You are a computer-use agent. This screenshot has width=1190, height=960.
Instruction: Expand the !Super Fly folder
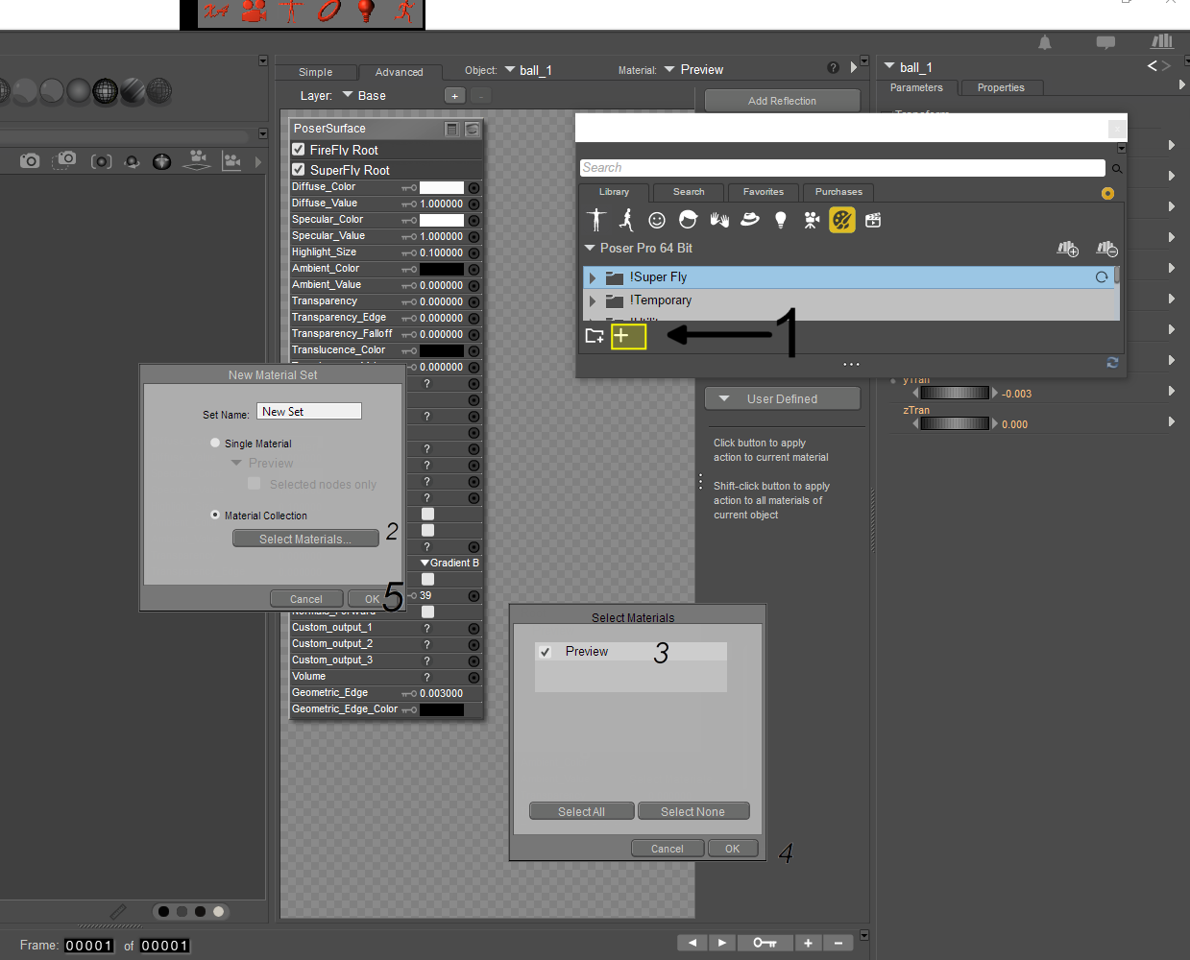point(593,278)
